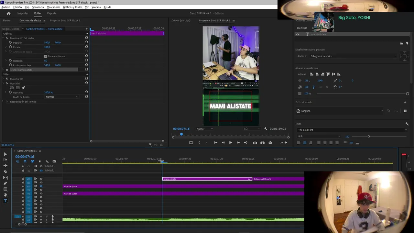
Task: Open the Archivo menu
Action: [x=6, y=7]
